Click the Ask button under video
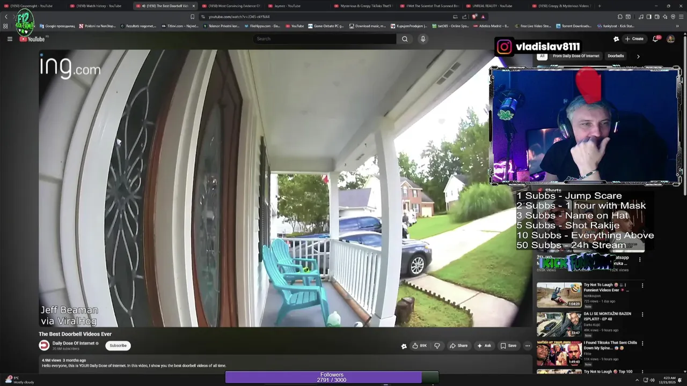The height and width of the screenshot is (386, 687). click(484, 346)
